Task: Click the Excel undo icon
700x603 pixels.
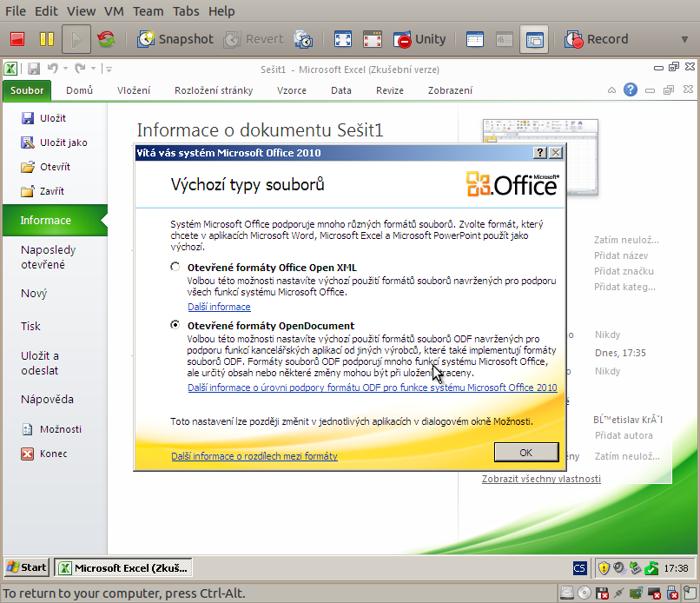Action: pyautogui.click(x=53, y=69)
